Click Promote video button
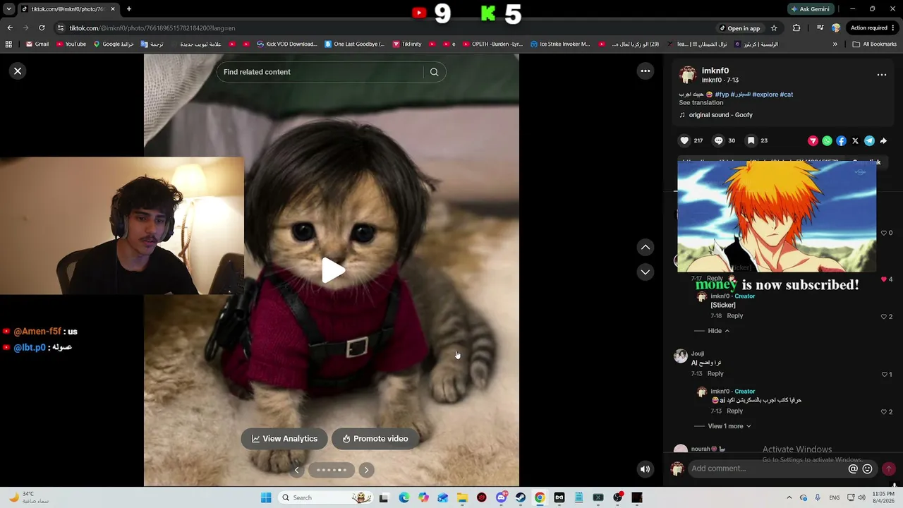903x508 pixels. point(375,439)
